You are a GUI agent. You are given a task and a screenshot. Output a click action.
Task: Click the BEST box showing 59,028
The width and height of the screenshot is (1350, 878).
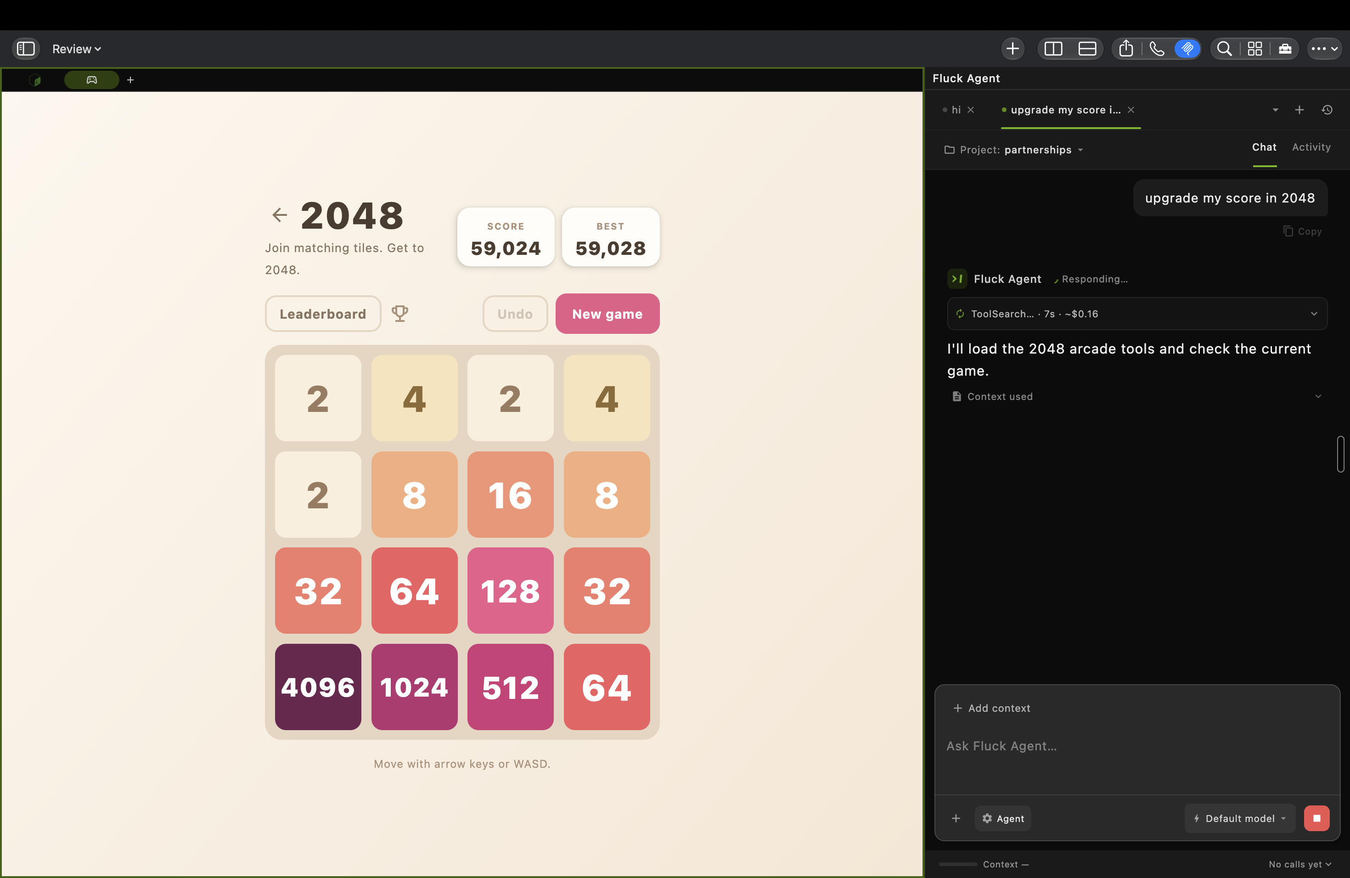611,237
